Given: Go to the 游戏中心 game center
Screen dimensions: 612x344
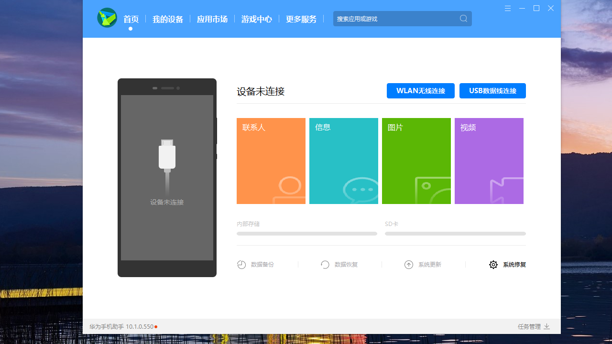Looking at the screenshot, I should click(x=257, y=19).
